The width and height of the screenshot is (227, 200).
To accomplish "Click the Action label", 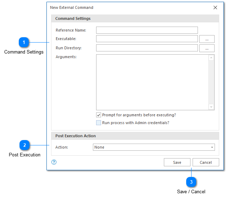I will (61, 147).
